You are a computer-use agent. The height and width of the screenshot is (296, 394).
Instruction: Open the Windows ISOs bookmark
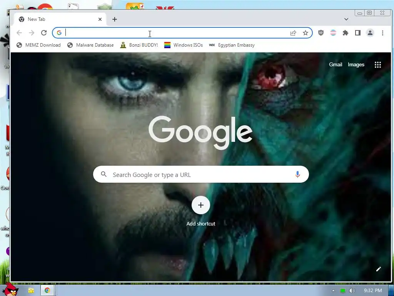click(x=184, y=45)
